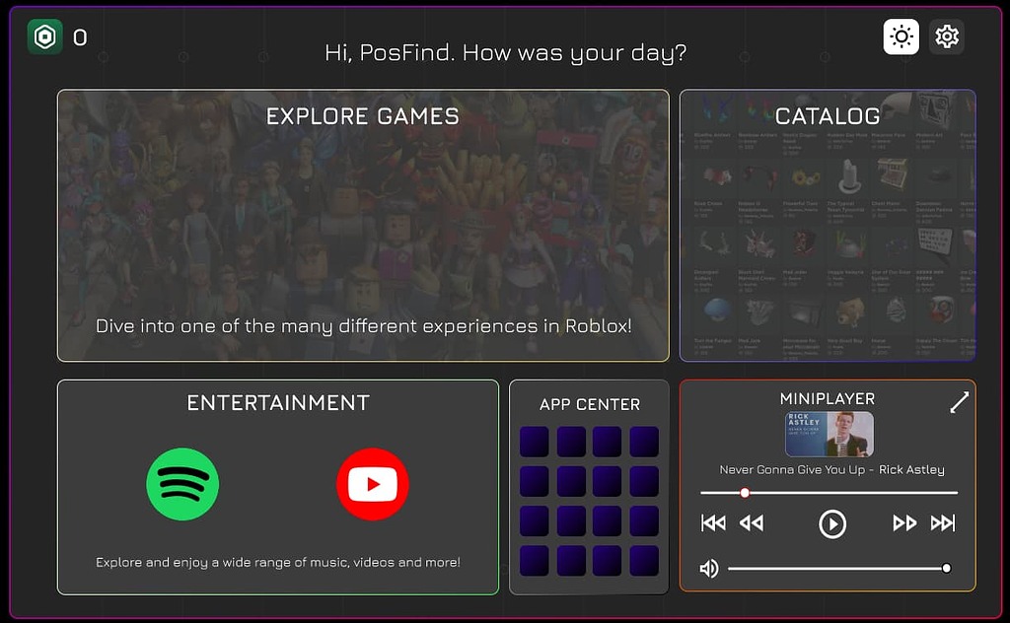This screenshot has width=1010, height=623.
Task: Play Never Gonna Give You Up
Action: pyautogui.click(x=831, y=523)
